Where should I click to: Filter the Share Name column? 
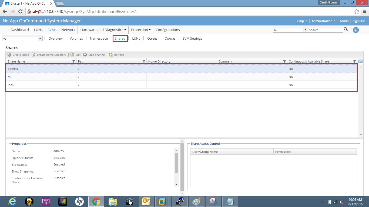pyautogui.click(x=73, y=61)
